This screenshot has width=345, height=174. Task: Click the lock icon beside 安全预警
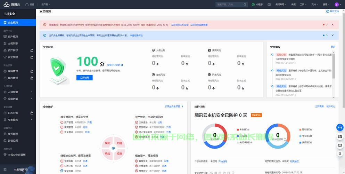32,57
